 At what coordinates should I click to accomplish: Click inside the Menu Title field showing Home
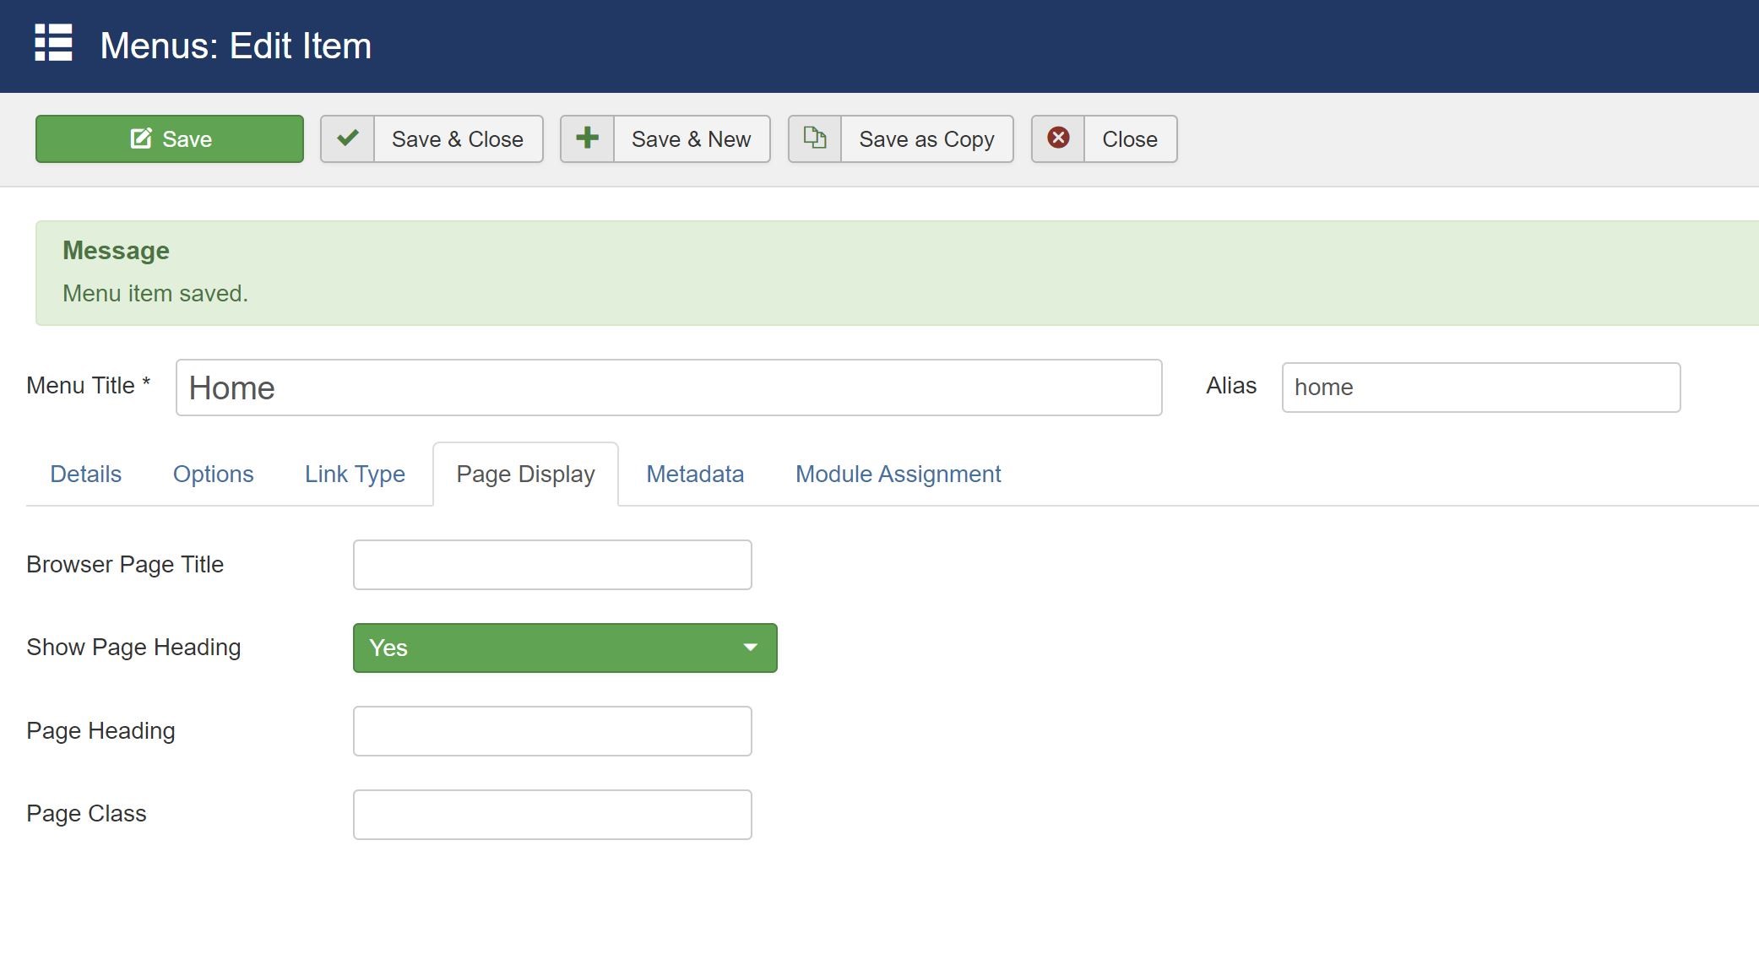coord(669,388)
